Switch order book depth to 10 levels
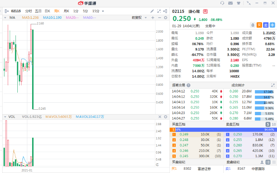The height and width of the screenshot is (173, 277). click(x=273, y=124)
